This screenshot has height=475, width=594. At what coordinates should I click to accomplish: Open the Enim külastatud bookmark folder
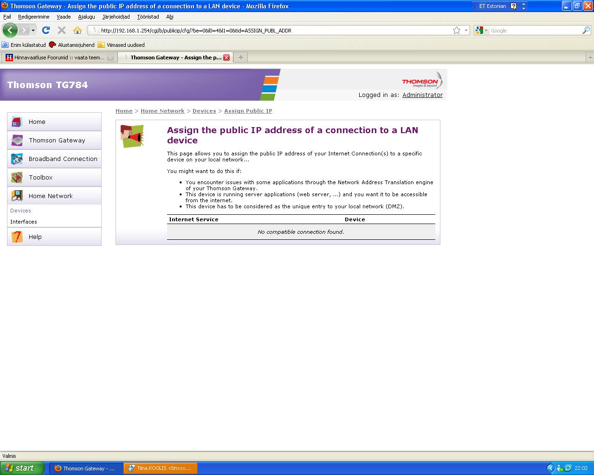click(24, 45)
